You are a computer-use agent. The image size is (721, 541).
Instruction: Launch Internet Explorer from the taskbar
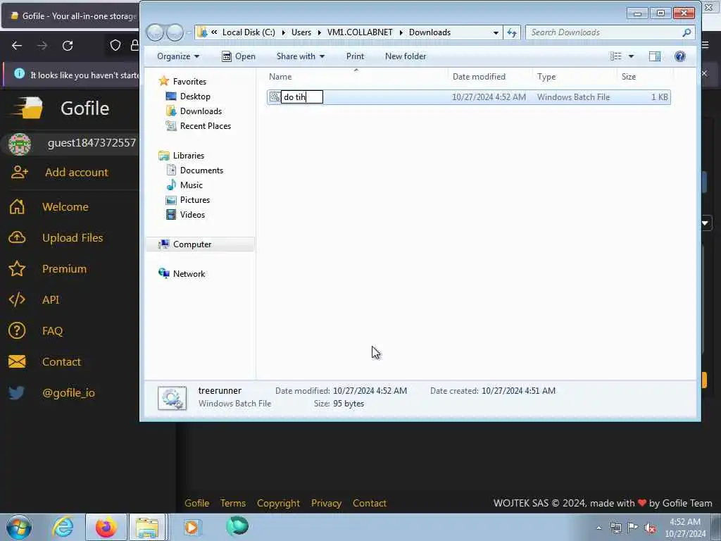click(63, 527)
